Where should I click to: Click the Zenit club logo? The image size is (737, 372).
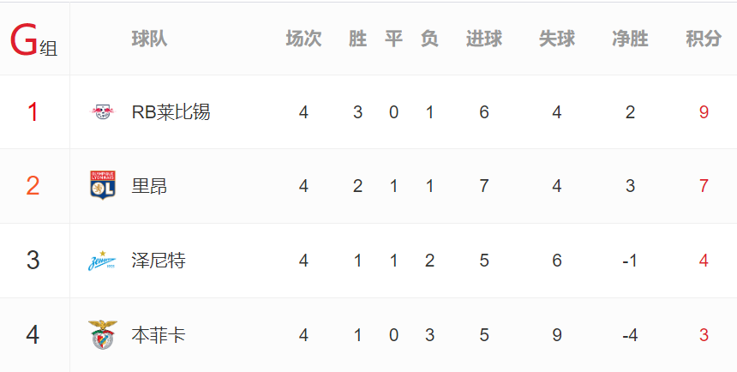102,261
